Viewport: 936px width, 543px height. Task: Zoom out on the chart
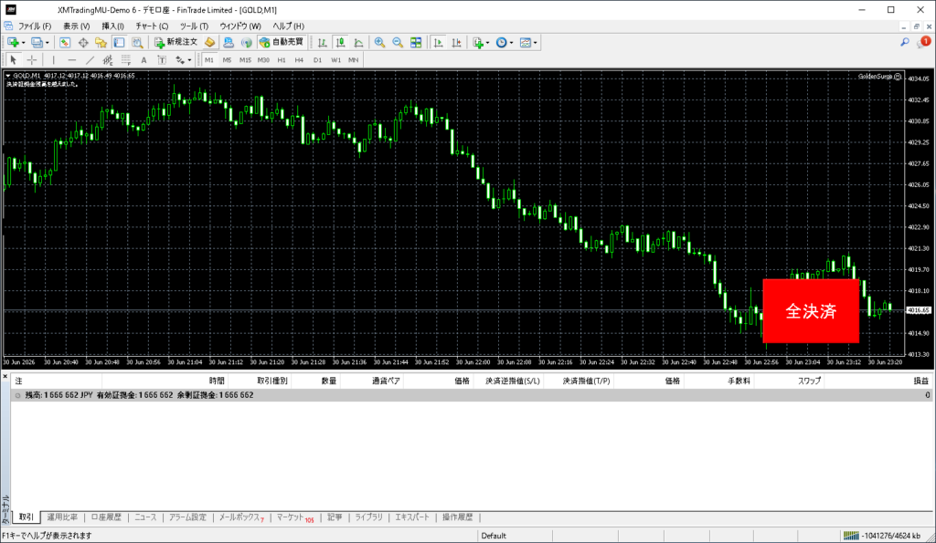[398, 42]
